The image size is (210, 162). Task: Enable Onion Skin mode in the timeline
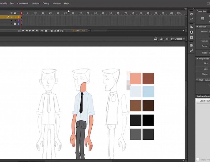pyautogui.click(x=51, y=31)
